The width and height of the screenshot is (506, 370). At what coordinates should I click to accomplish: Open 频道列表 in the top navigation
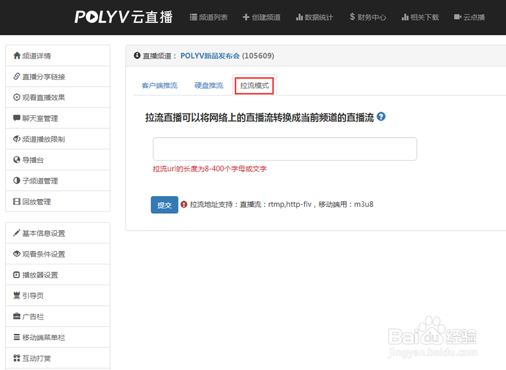click(x=209, y=17)
